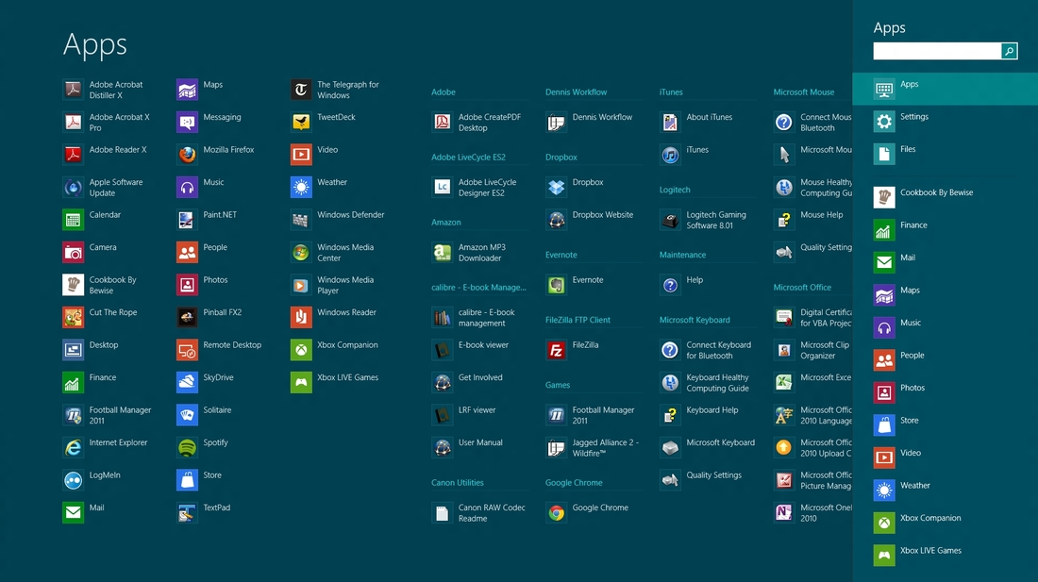Open the TweetDeck icon
Screen dimensions: 1038x582
pyautogui.click(x=300, y=122)
